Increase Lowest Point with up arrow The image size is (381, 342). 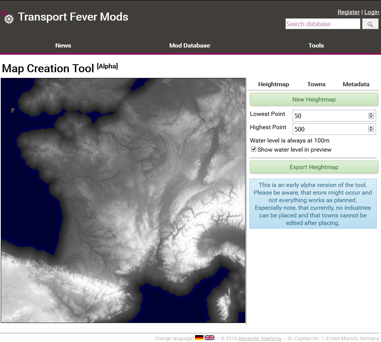click(x=371, y=114)
